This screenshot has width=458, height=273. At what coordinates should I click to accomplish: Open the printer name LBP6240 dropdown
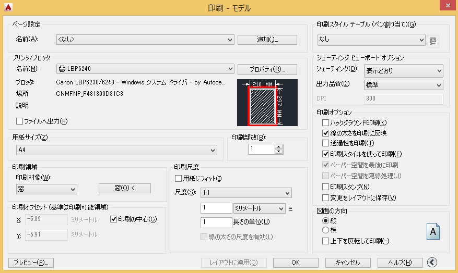[145, 69]
